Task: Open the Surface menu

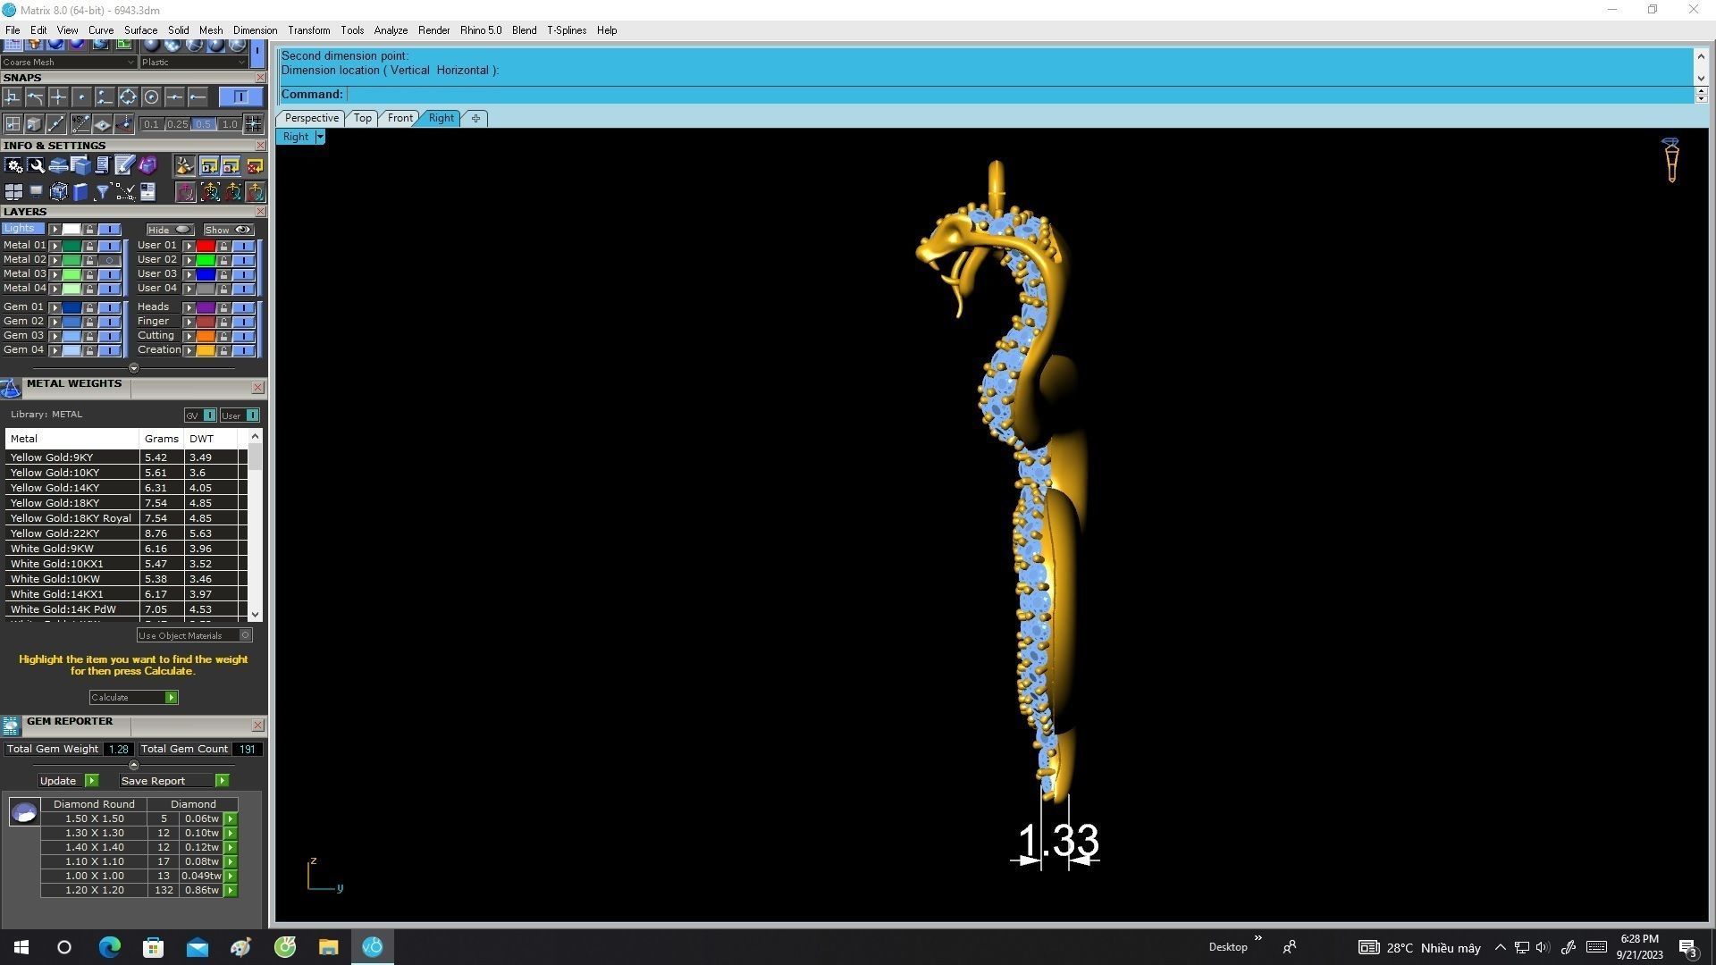Action: (x=140, y=30)
